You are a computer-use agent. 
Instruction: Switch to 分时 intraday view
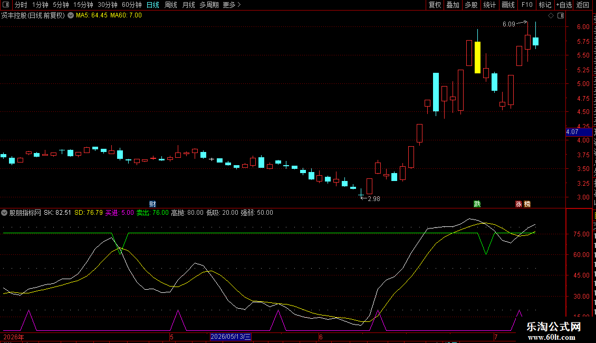21,5
